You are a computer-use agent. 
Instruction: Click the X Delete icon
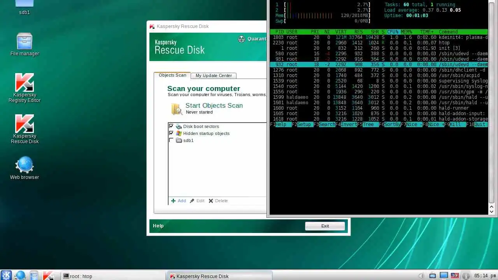click(211, 201)
